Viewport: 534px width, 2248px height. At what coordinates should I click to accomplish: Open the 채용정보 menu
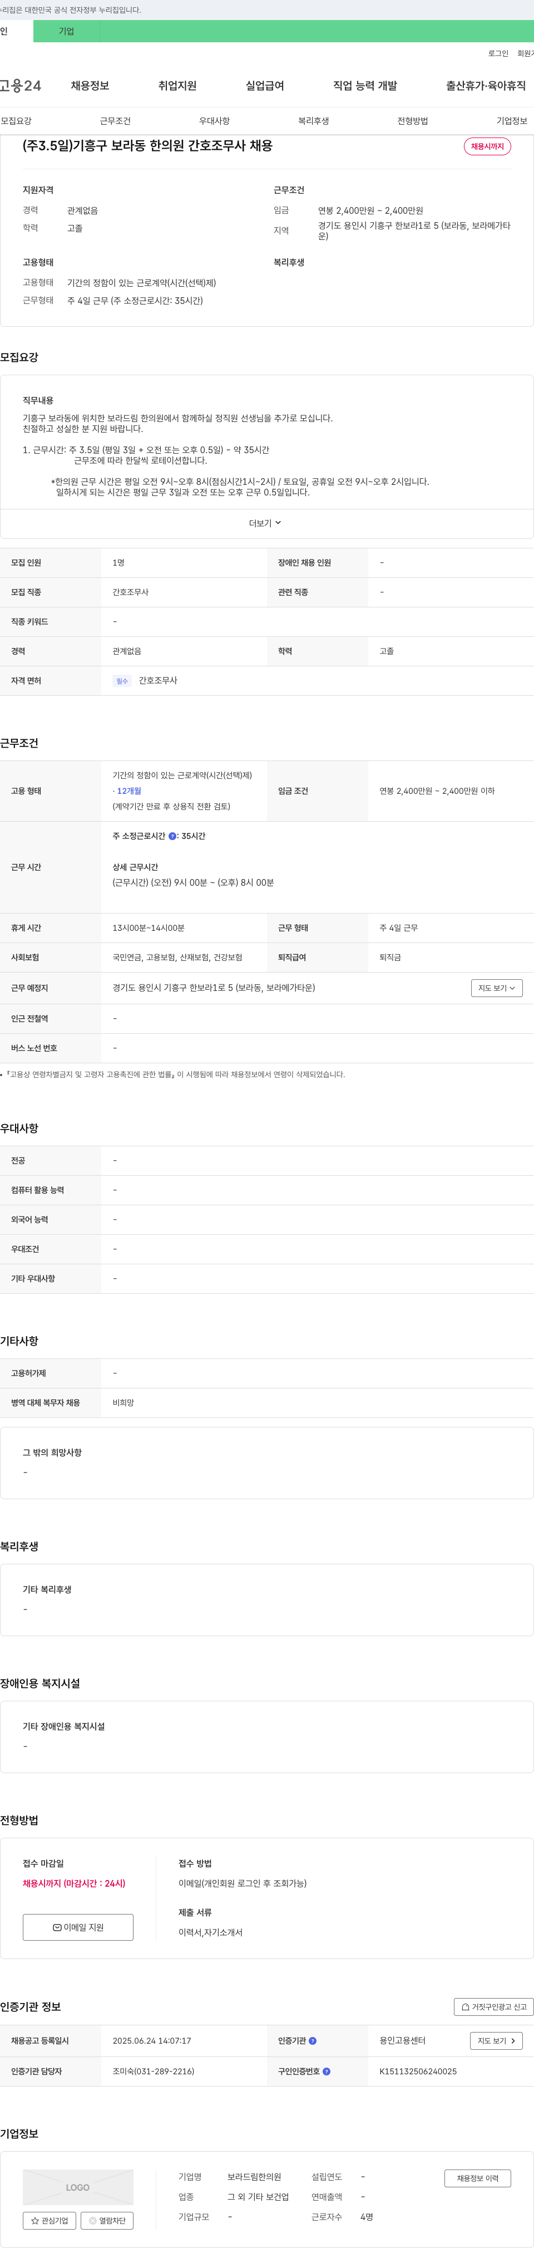(90, 86)
